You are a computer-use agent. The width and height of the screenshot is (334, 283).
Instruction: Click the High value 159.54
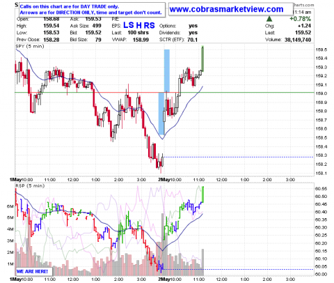51,26
